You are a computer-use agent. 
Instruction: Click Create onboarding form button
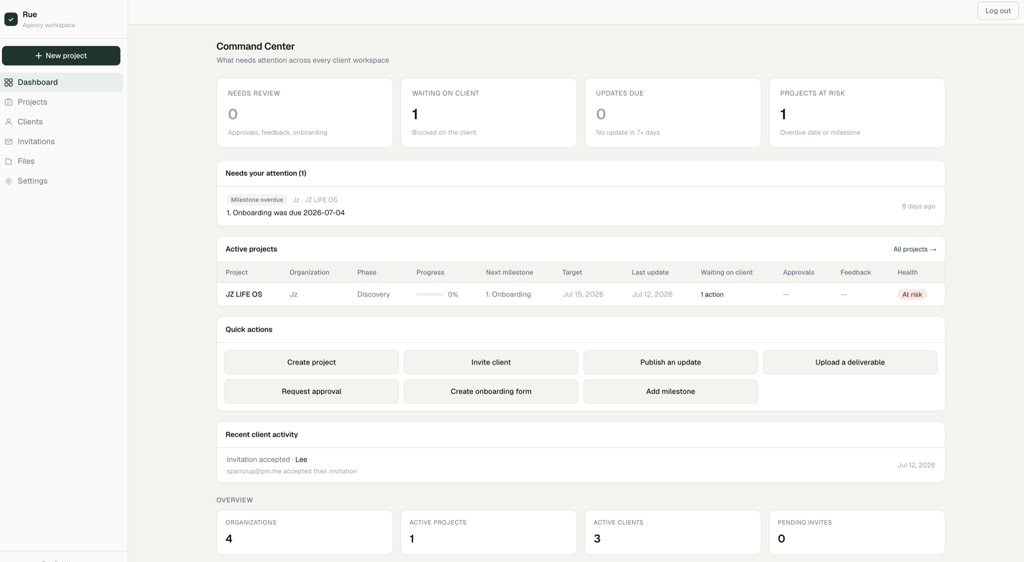[491, 391]
